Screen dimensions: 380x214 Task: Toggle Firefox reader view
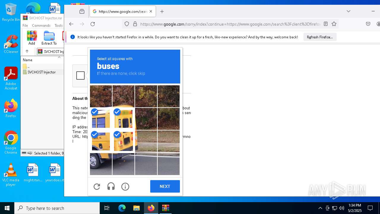(326, 24)
